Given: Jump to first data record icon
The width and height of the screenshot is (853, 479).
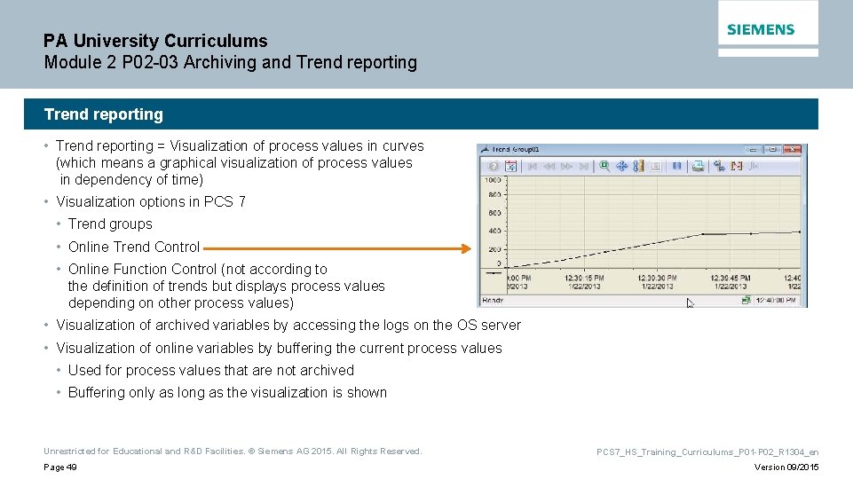Looking at the screenshot, I should coord(532,167).
